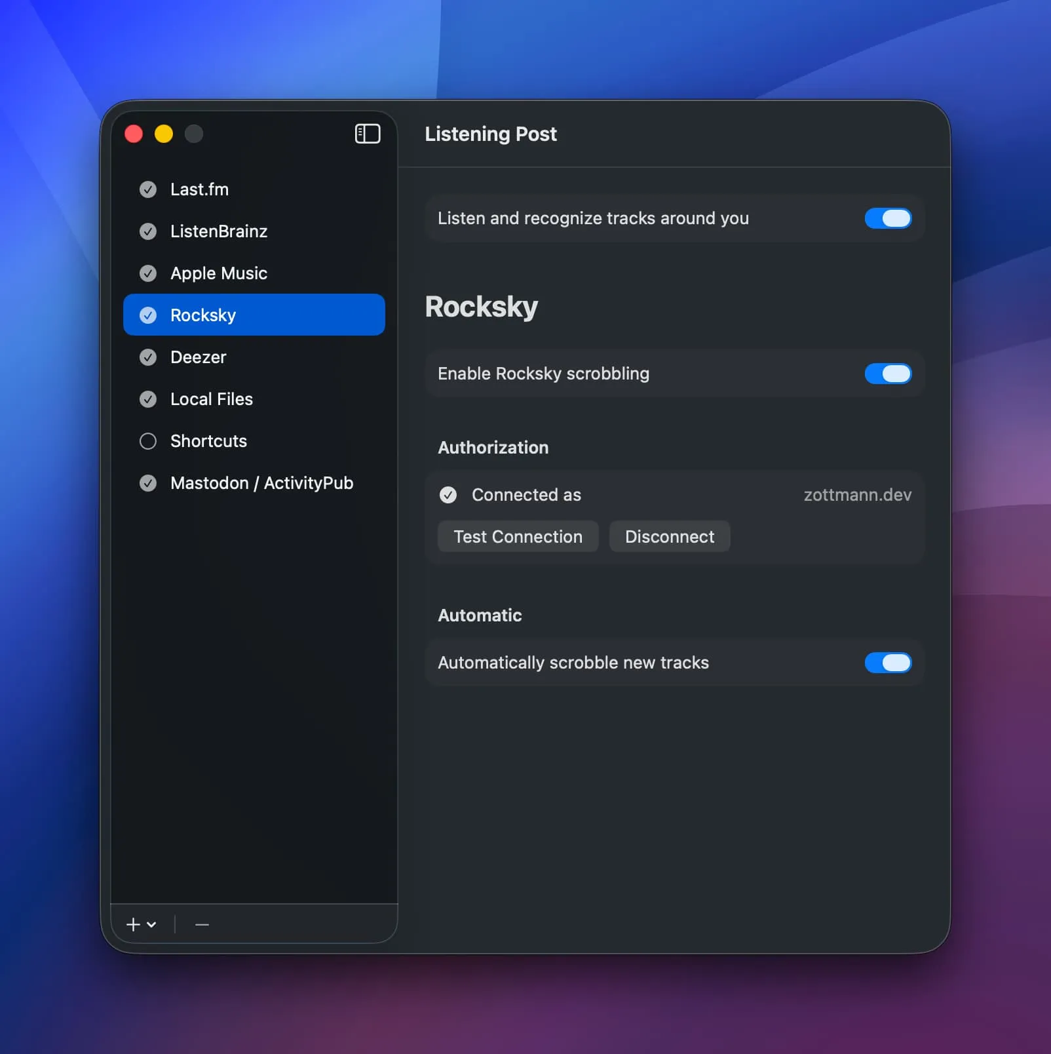Disable listening and recognizing tracks around you
1051x1054 pixels.
tap(888, 218)
